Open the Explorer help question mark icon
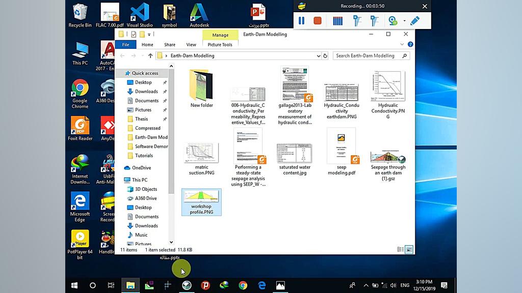 pyautogui.click(x=410, y=45)
